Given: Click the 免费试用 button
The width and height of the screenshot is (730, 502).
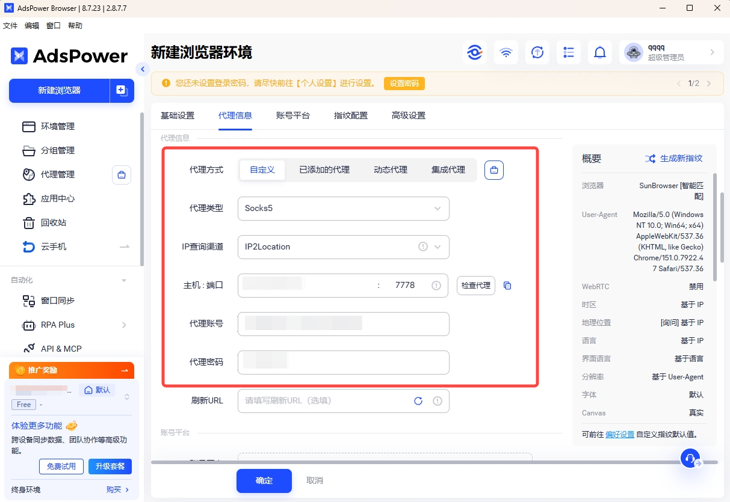Looking at the screenshot, I should coord(61,467).
